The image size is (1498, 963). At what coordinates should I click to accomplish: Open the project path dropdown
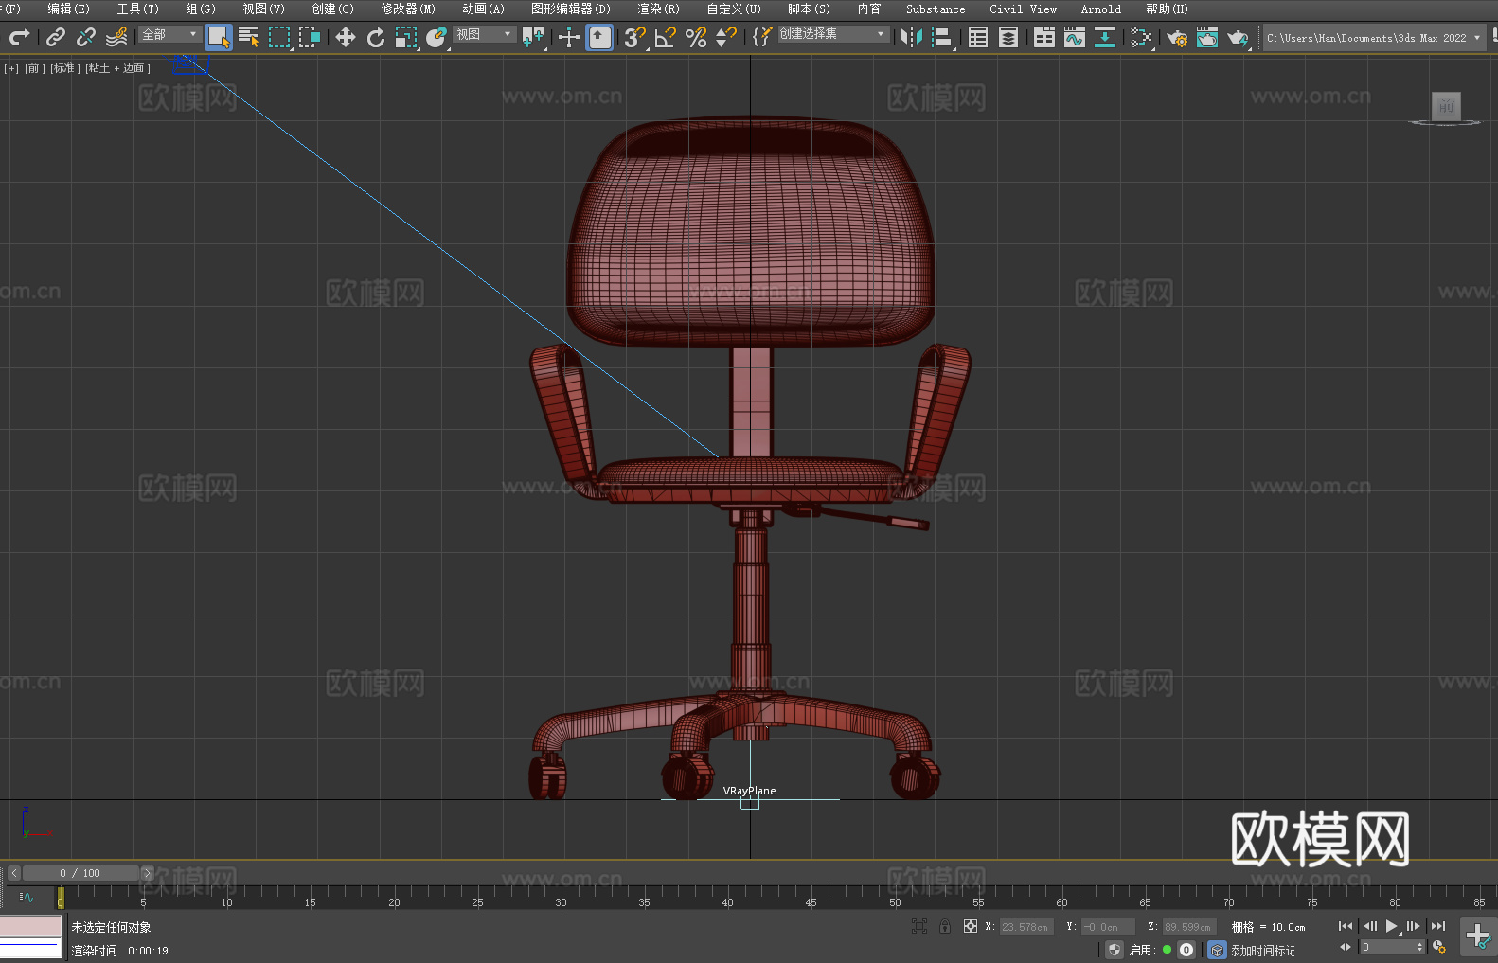pos(1375,38)
